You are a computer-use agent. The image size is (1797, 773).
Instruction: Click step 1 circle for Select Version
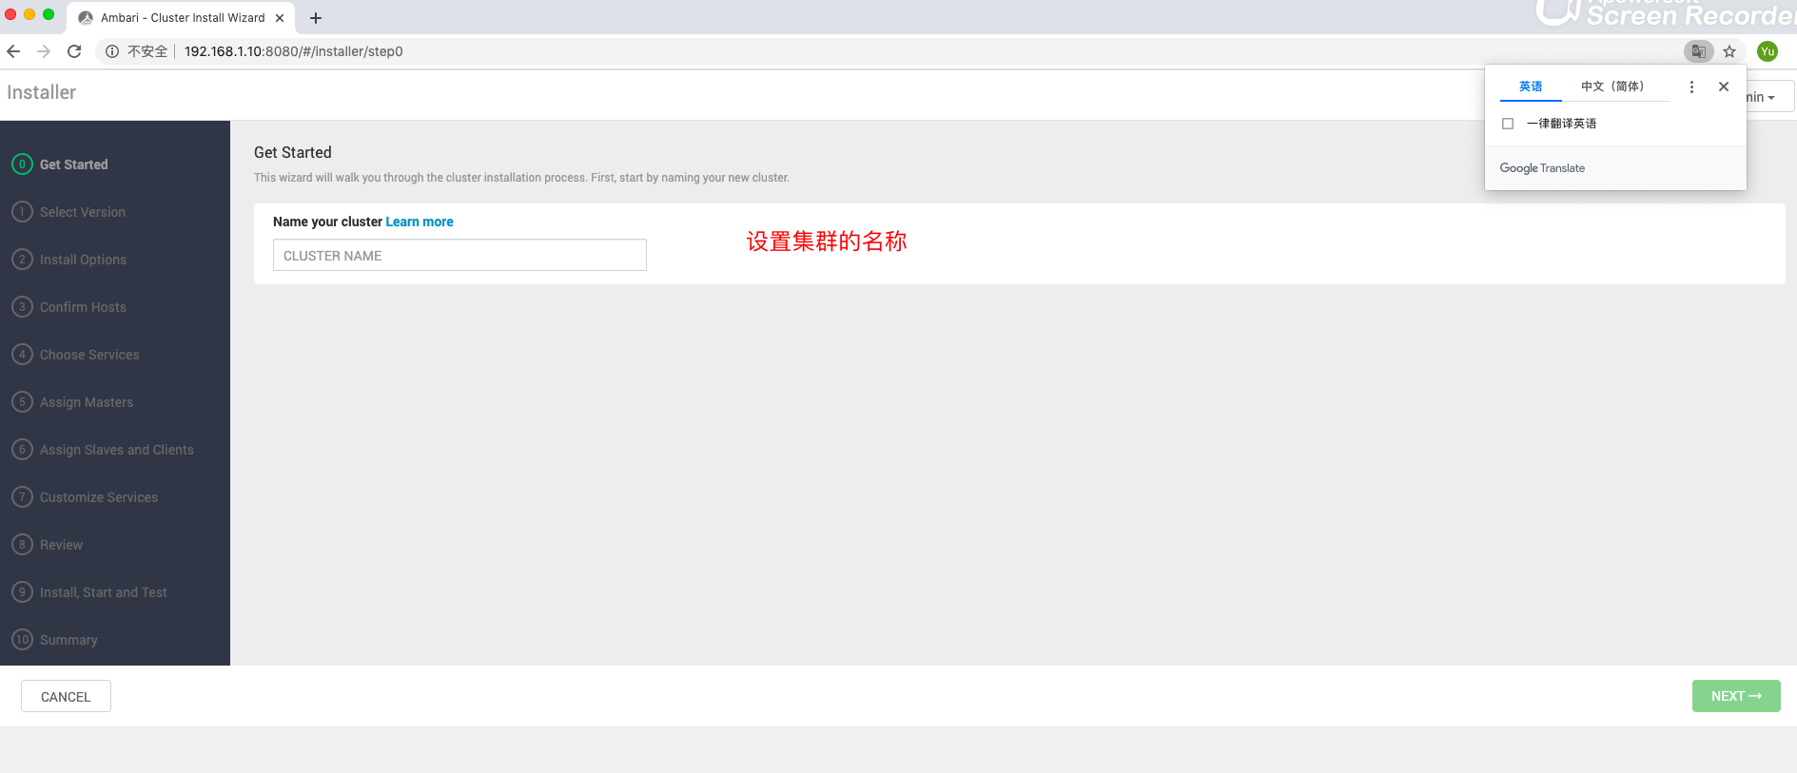22,212
